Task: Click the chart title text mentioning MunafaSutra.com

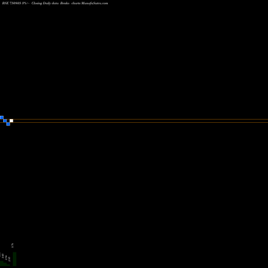Action: coord(55,3)
